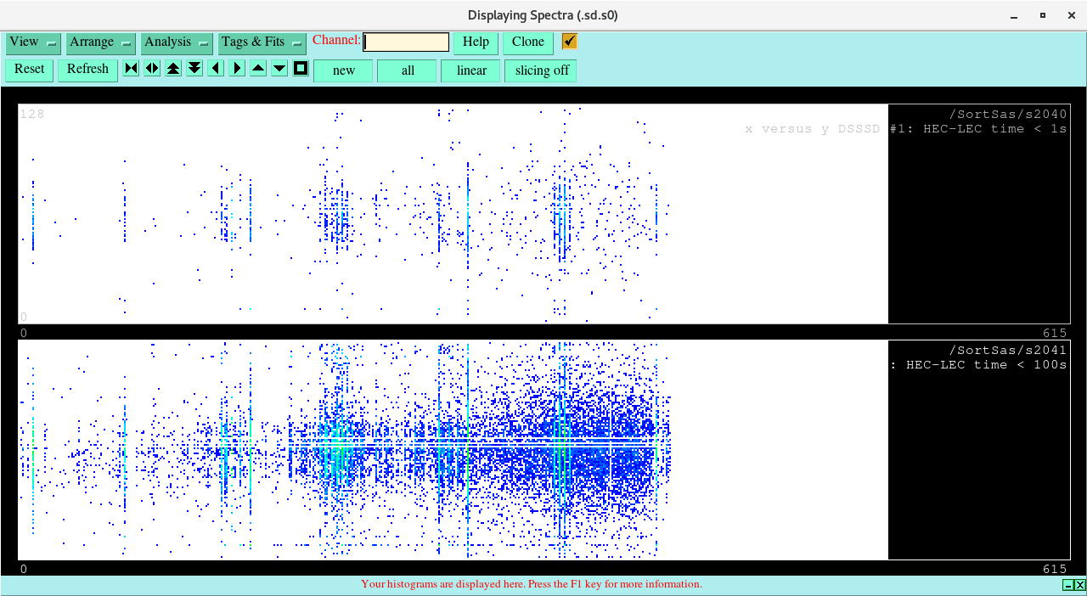
Task: Click the square full-view icon
Action: pyautogui.click(x=301, y=69)
